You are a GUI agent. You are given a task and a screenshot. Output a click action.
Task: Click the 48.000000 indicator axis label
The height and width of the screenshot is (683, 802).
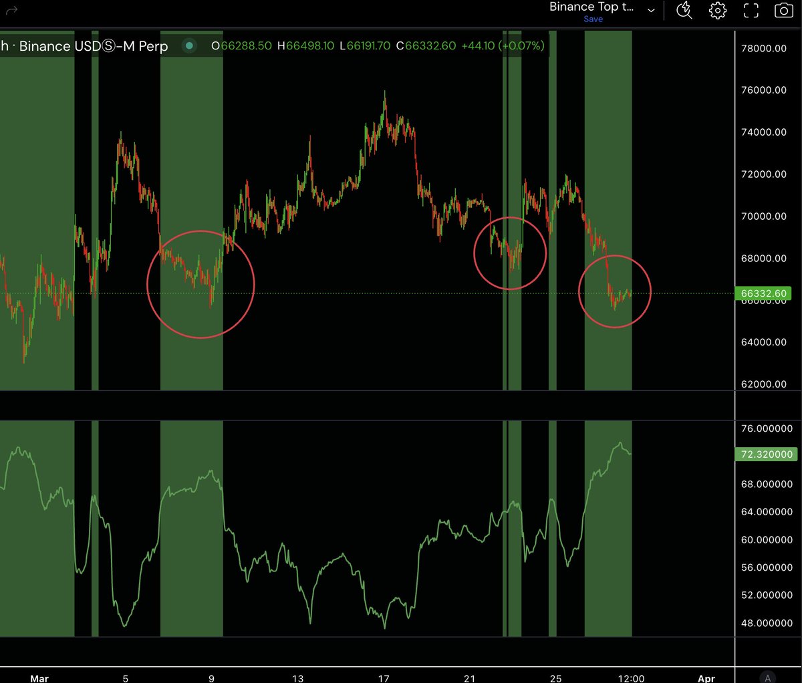767,624
